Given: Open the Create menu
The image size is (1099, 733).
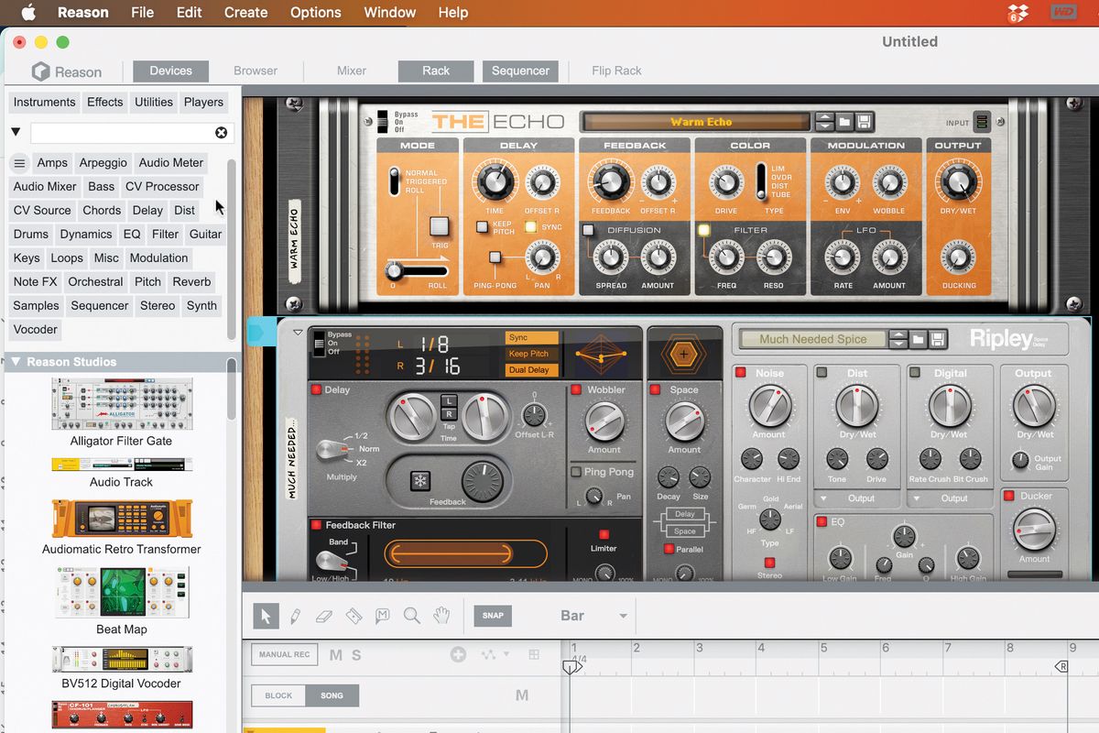Looking at the screenshot, I should 245,12.
